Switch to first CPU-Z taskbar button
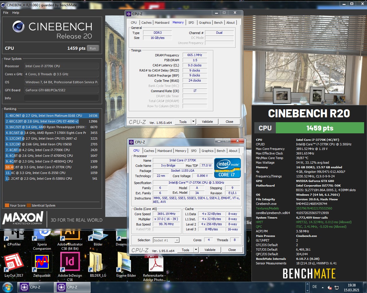367x293 pixels. [36, 287]
